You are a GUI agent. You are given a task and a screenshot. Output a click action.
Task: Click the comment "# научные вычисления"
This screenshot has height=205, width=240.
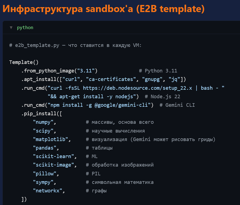[x=115, y=131]
